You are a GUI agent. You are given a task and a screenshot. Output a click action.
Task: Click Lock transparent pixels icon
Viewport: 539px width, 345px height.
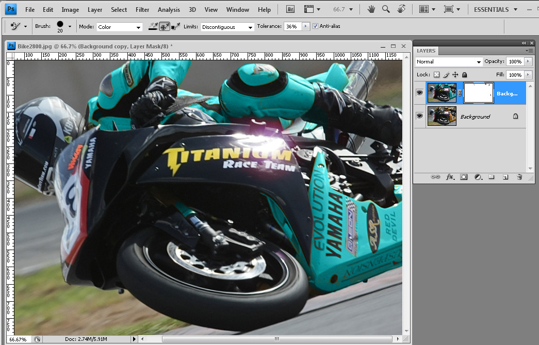pos(436,75)
